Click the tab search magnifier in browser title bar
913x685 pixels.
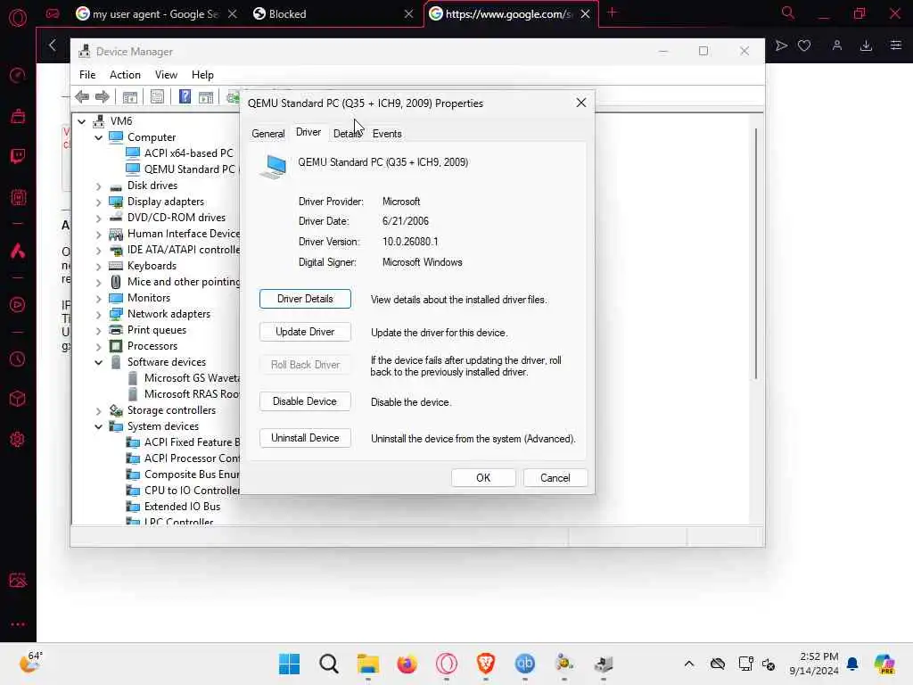coord(788,12)
